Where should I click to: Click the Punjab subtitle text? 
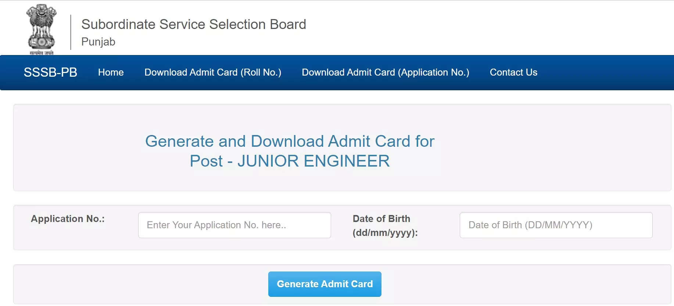click(98, 42)
